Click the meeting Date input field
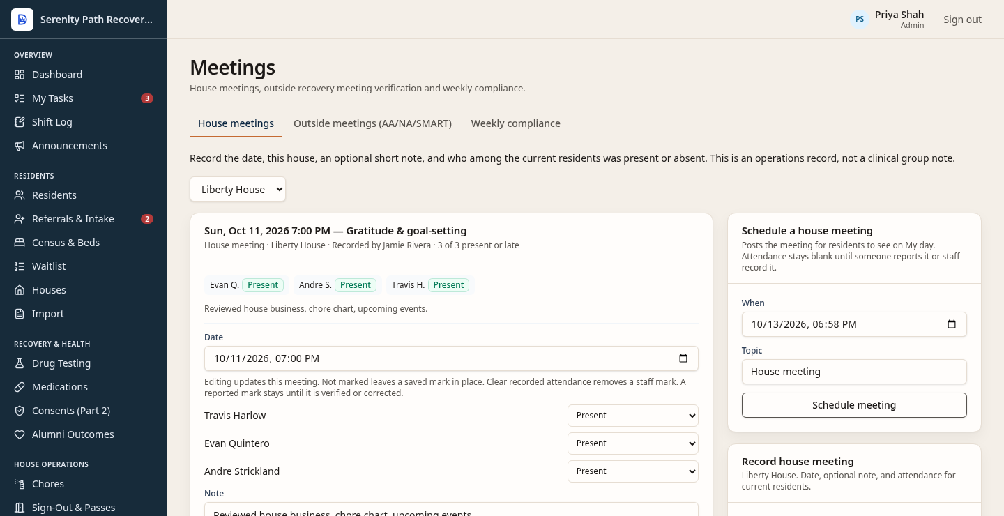This screenshot has height=516, width=1004. 451,358
